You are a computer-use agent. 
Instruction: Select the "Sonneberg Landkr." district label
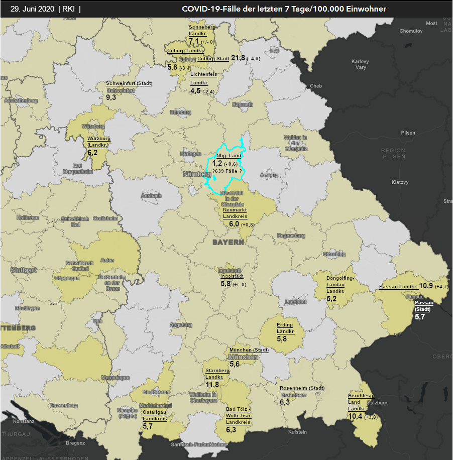(202, 30)
